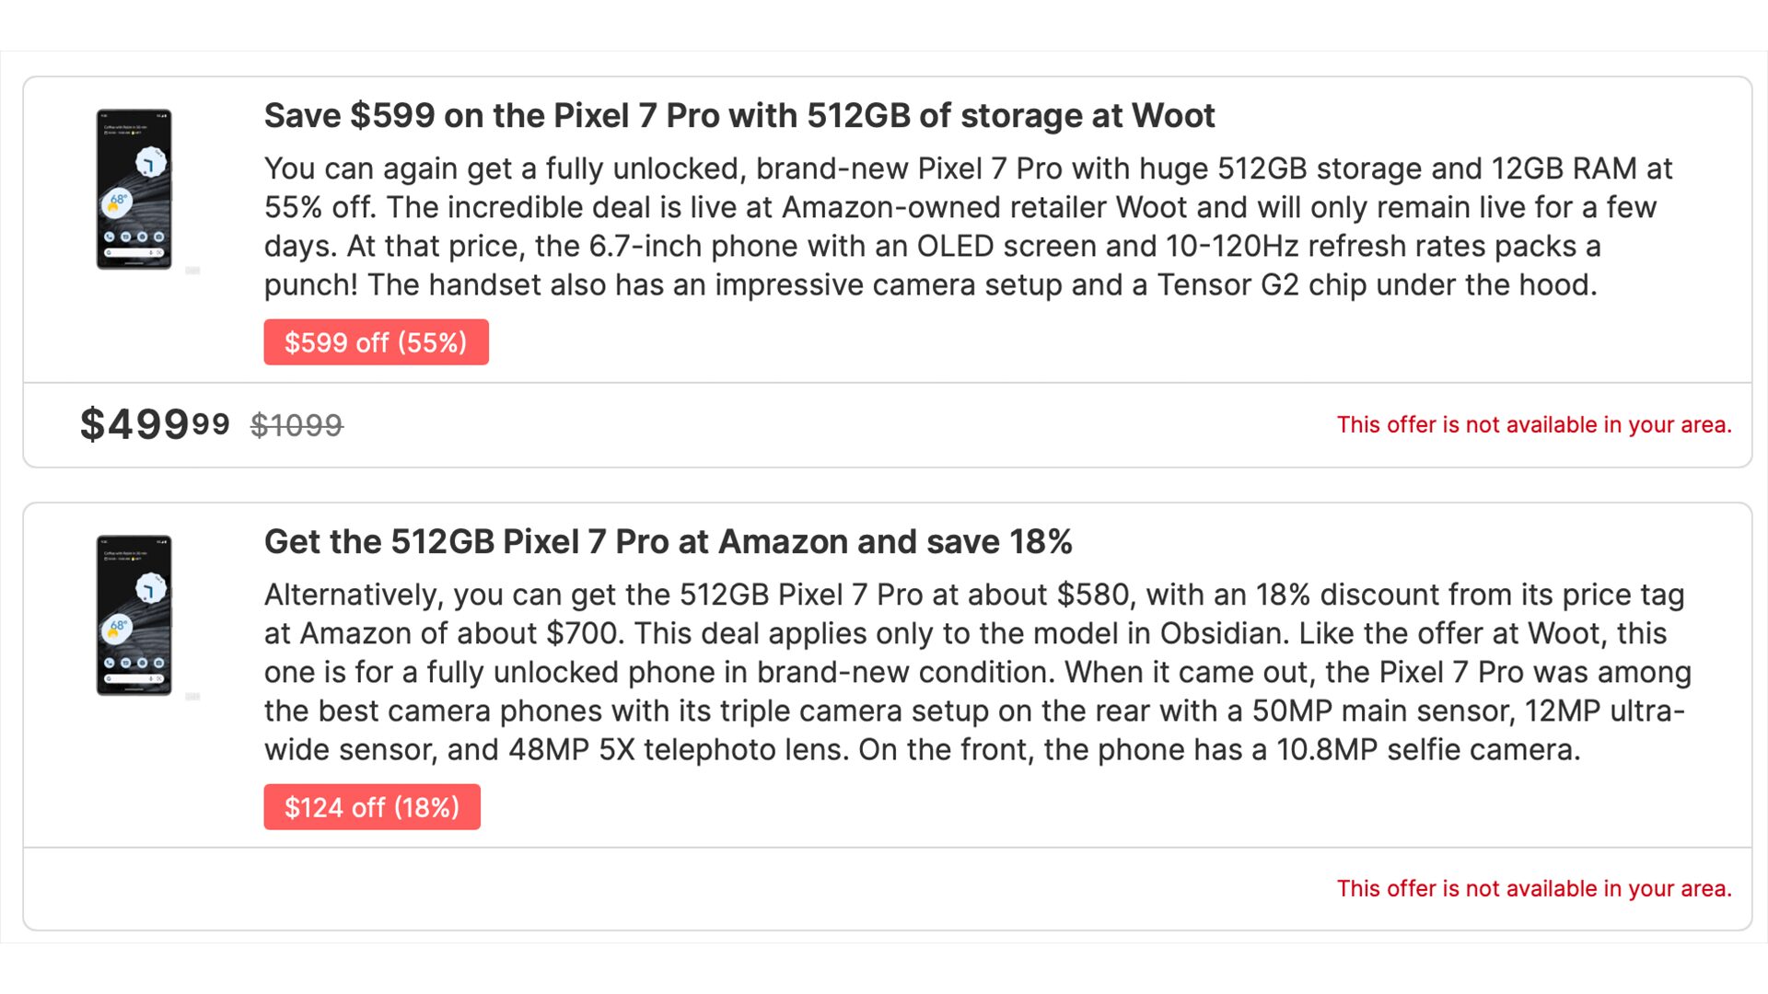This screenshot has height=994, width=1768.
Task: Open the "Get the 512GB Pixel 7 Pro at Amazon" headline
Action: coord(668,542)
